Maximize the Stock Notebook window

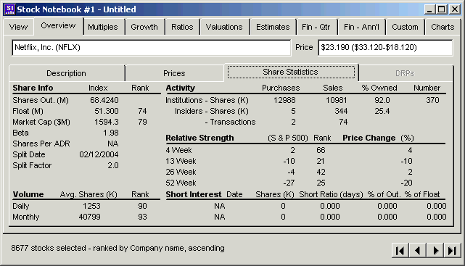pyautogui.click(x=442, y=9)
